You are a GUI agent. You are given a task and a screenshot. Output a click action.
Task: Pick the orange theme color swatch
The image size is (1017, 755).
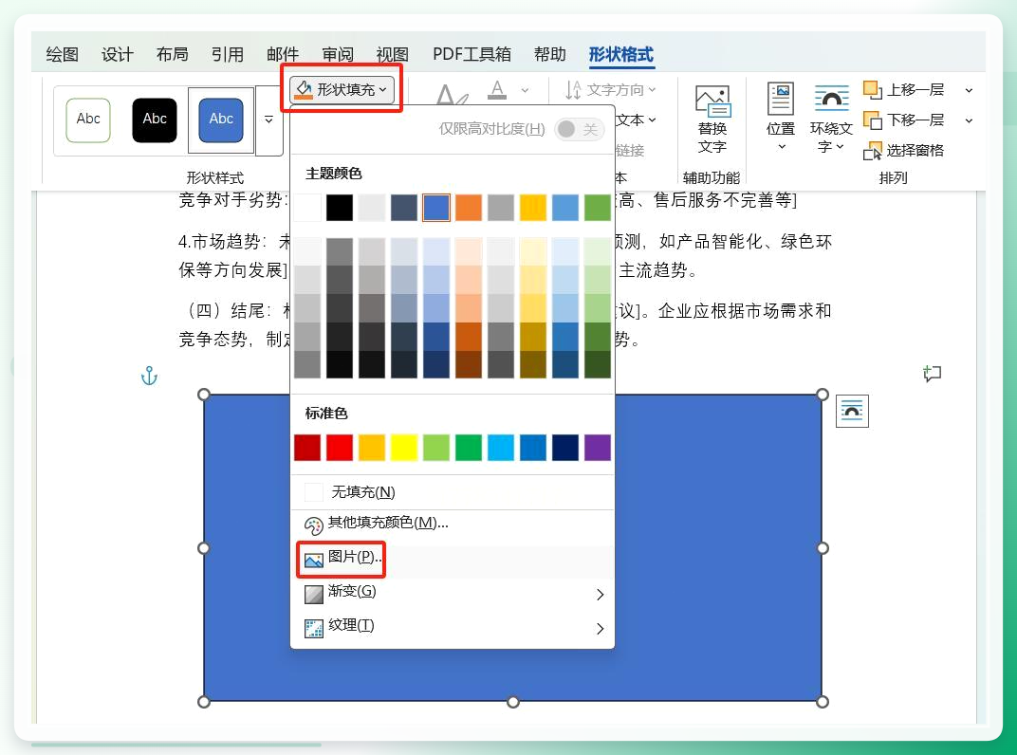[469, 208]
